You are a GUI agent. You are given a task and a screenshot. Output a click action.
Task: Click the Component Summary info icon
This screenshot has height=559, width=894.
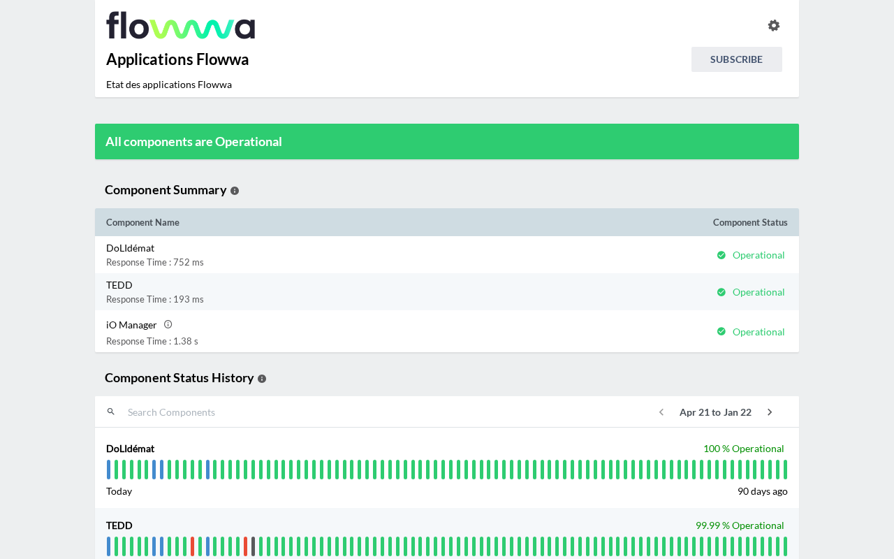point(235,191)
